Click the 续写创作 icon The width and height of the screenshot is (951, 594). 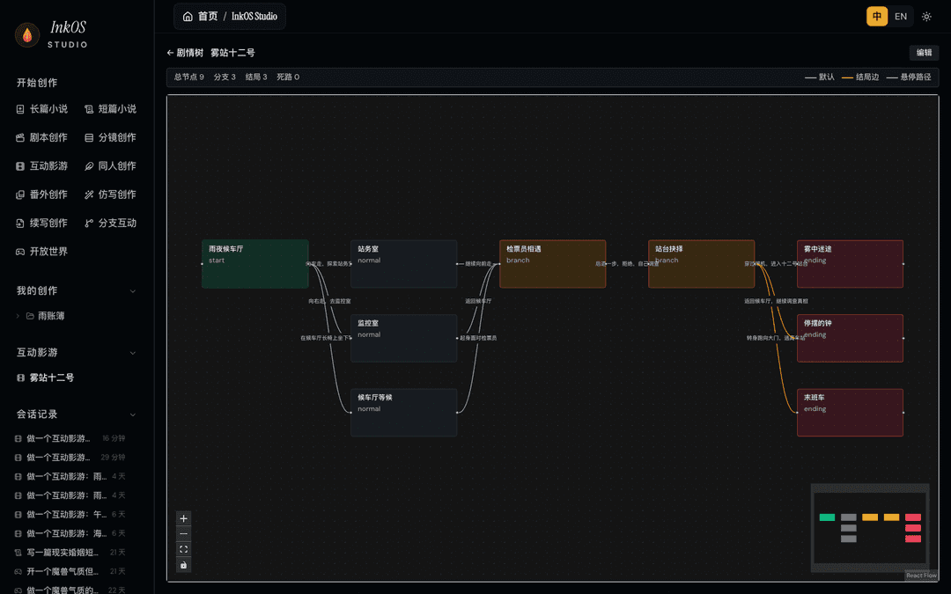[20, 223]
